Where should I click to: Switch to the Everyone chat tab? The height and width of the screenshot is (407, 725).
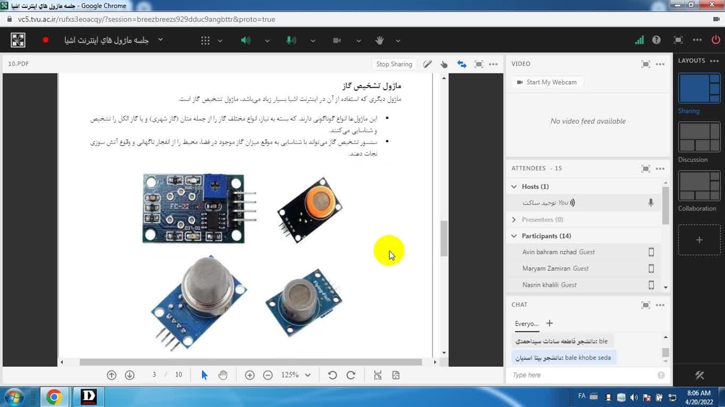click(x=526, y=323)
